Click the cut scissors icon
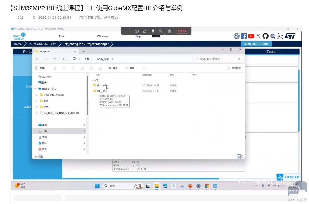 pos(55,68)
